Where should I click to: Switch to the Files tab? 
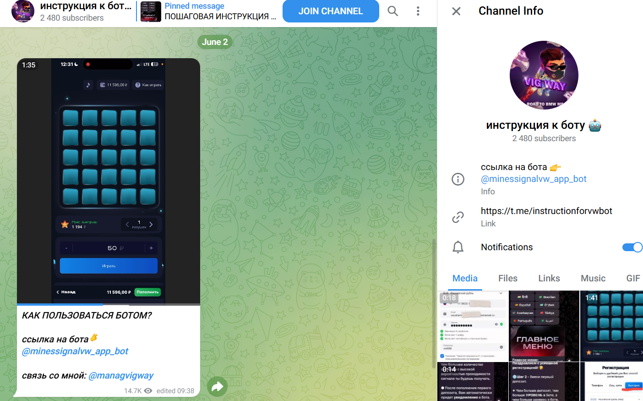point(507,278)
